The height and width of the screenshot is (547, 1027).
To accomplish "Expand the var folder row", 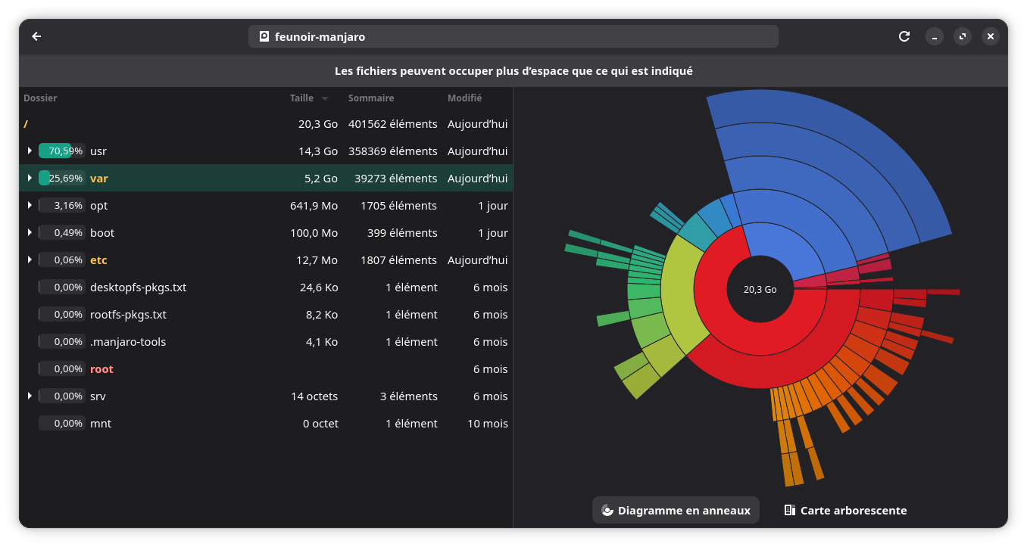I will 30,179.
